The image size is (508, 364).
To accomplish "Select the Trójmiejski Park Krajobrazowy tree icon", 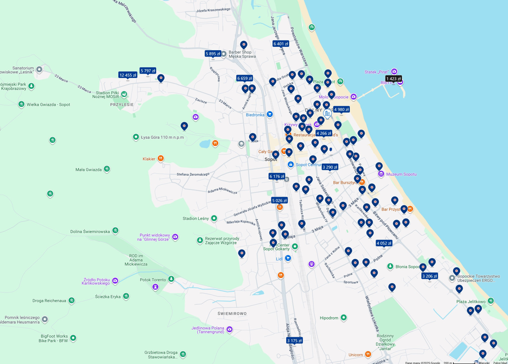I will point(31,86).
